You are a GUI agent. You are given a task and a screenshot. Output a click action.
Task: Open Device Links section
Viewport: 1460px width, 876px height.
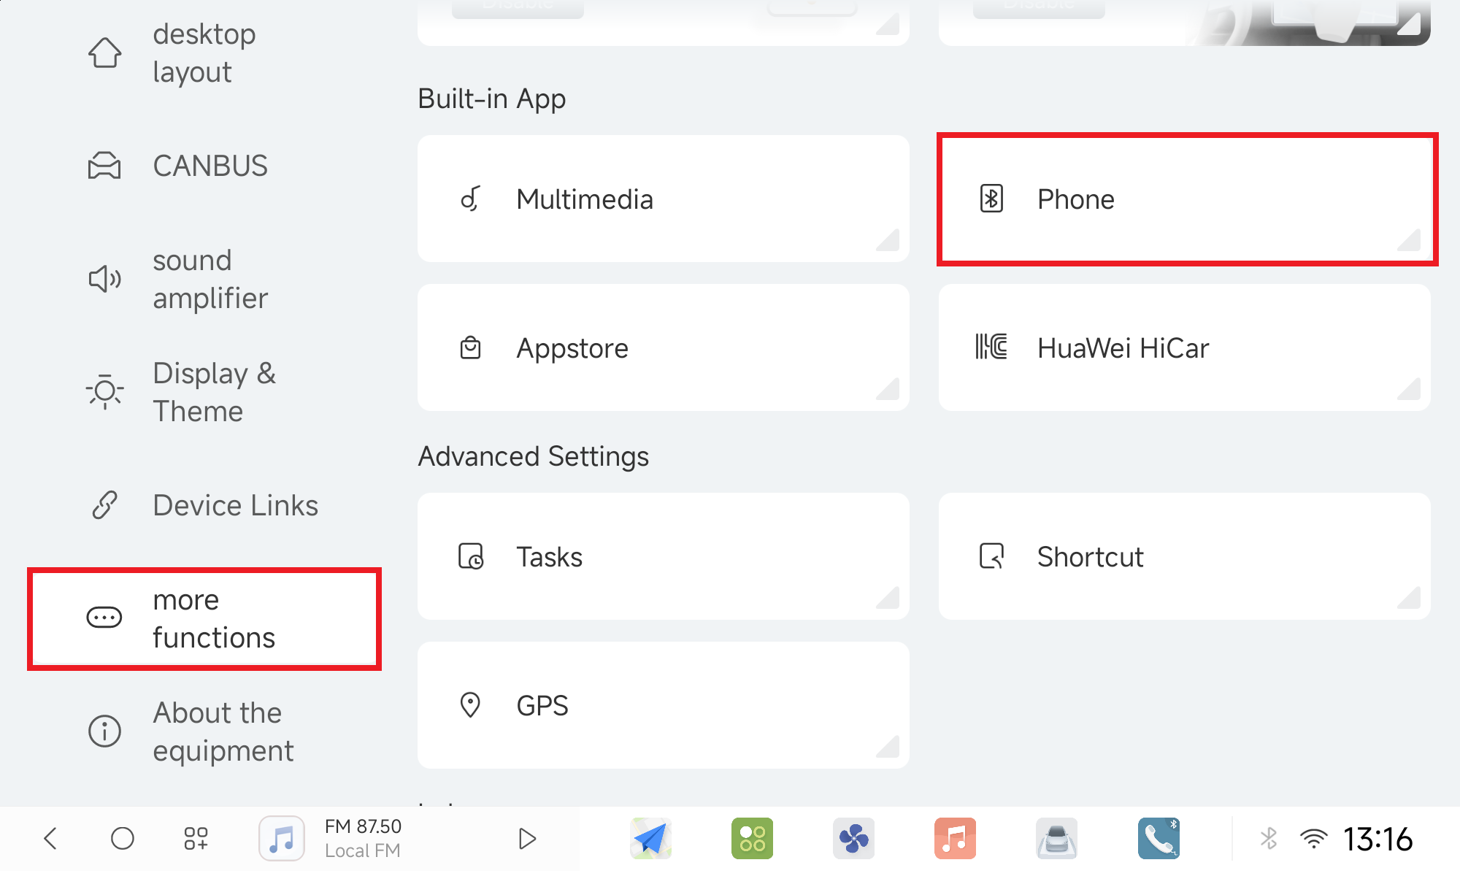[x=234, y=505]
